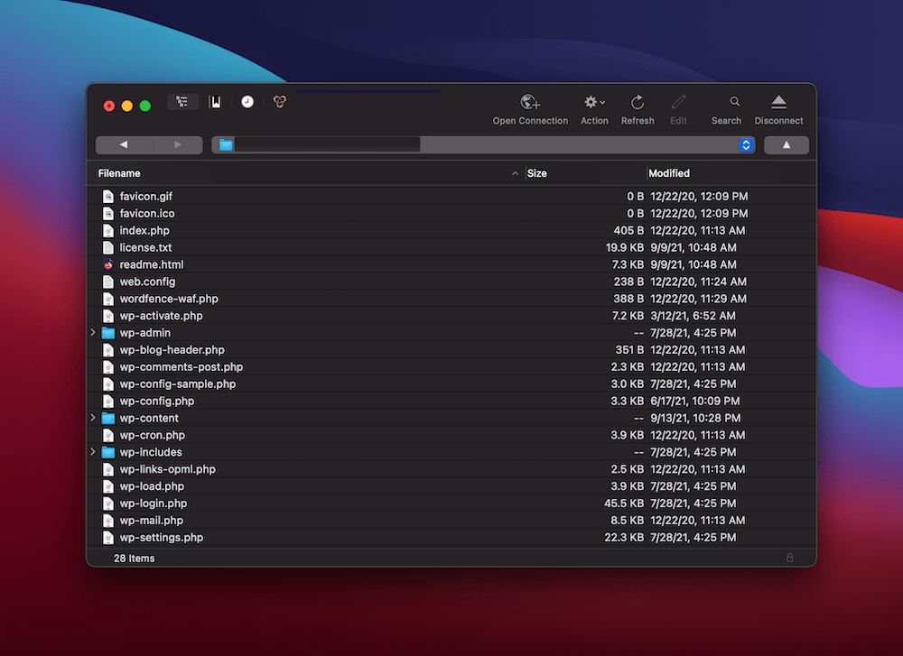
Task: Click the favicon.gif file icon
Action: coord(108,196)
